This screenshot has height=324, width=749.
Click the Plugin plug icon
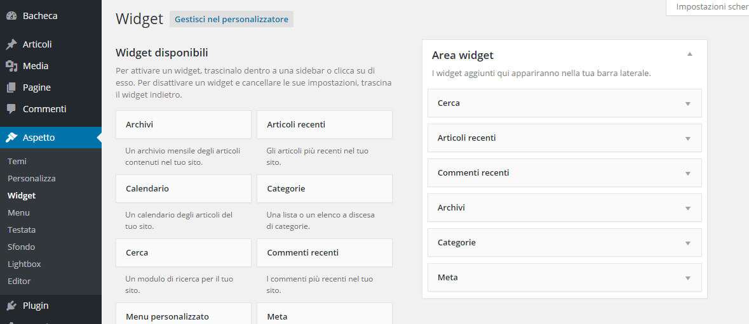(11, 306)
